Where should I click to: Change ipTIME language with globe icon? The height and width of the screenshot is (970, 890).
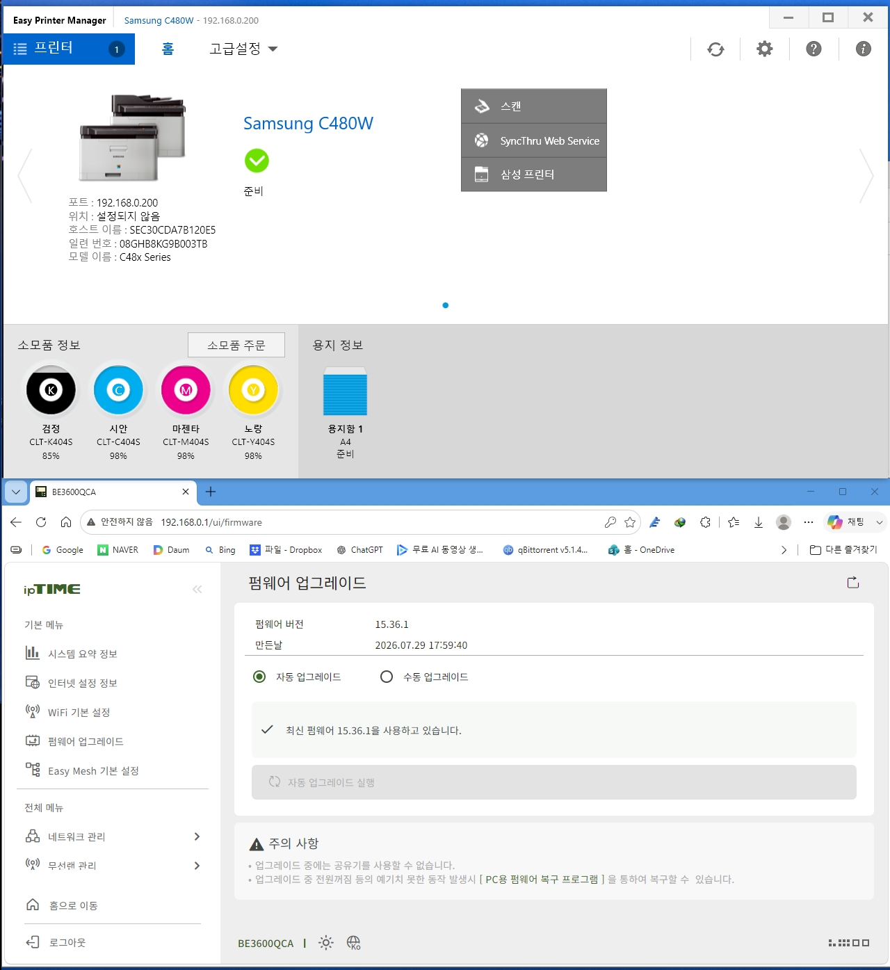[x=353, y=943]
